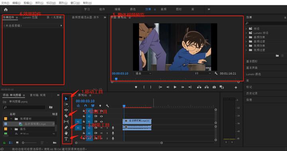Screen dimensions: 287x151
Task: Show hidden tabs in Project panel group
Action: 58,95
